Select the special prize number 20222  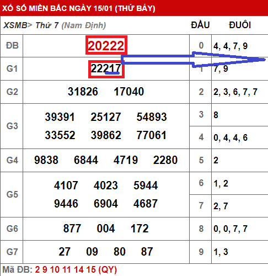click(x=106, y=45)
